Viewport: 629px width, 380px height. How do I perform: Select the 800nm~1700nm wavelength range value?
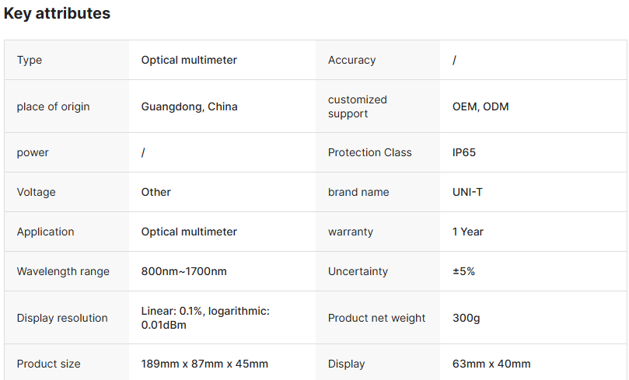coord(183,271)
